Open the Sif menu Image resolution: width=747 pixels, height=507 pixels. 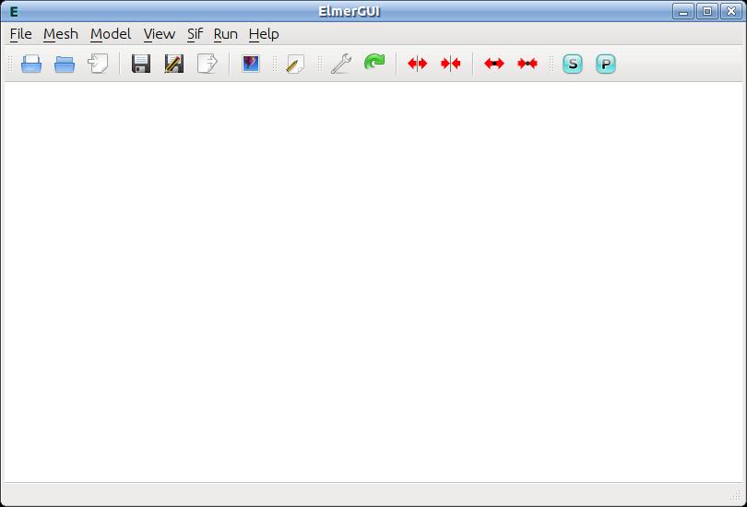[195, 34]
